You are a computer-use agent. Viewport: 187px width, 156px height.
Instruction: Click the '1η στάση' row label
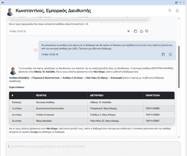coord(16,108)
